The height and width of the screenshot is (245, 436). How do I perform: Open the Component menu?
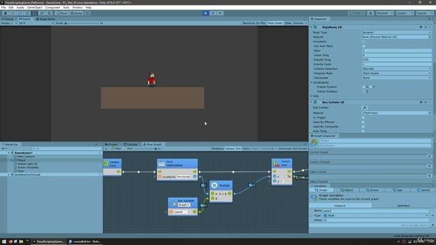click(52, 7)
